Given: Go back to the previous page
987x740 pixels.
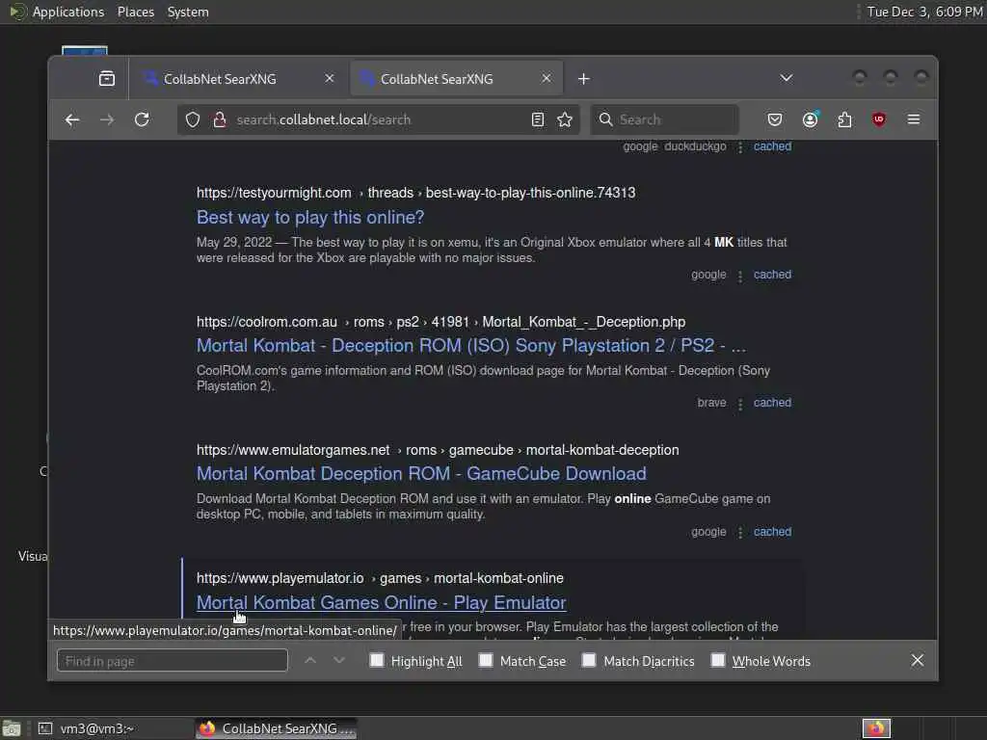Looking at the screenshot, I should (72, 119).
